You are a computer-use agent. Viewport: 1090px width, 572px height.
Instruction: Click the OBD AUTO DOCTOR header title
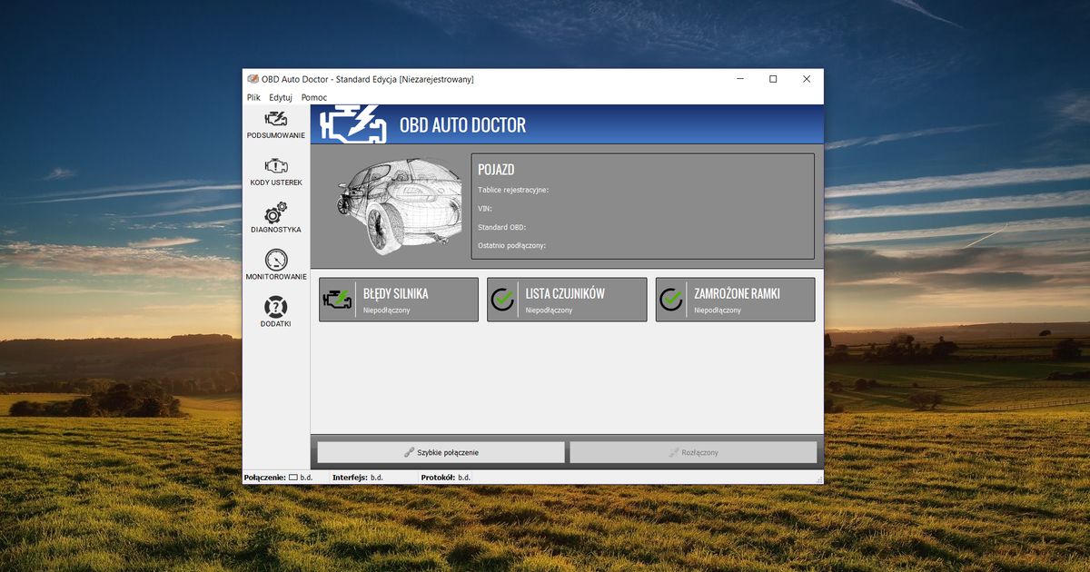(x=462, y=125)
